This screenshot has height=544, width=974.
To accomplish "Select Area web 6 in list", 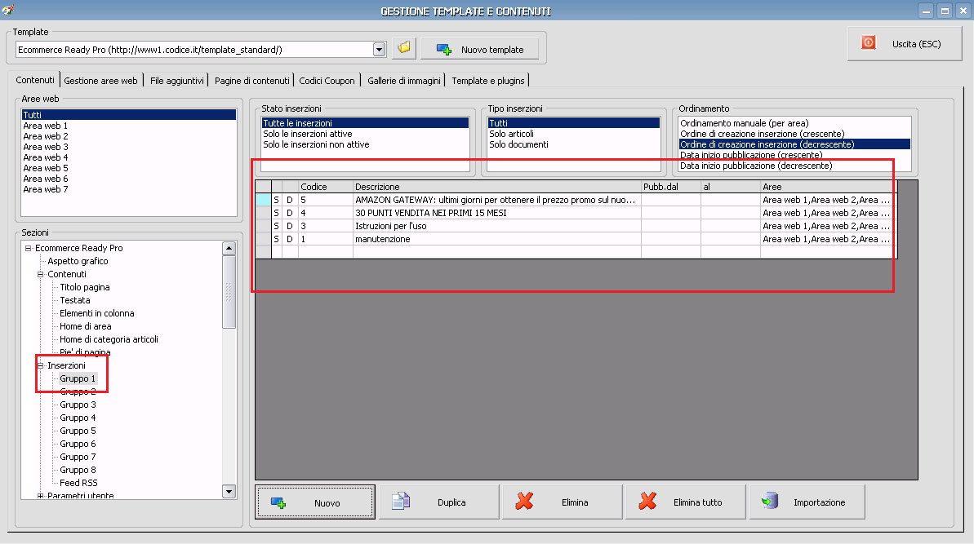I will point(128,178).
